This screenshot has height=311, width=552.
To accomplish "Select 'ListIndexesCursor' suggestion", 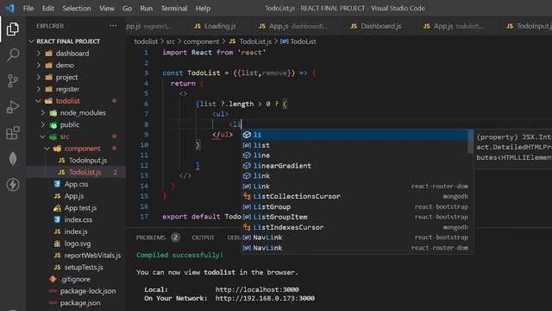I will (x=354, y=227).
